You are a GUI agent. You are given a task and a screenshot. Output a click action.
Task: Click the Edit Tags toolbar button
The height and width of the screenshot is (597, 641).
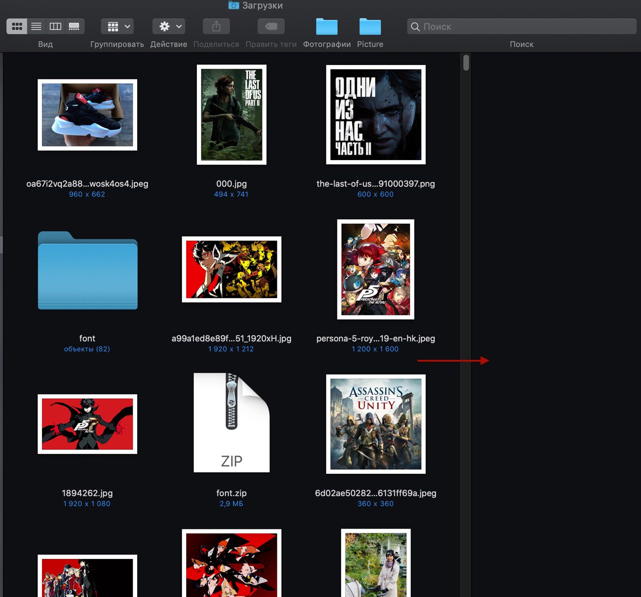click(x=271, y=26)
